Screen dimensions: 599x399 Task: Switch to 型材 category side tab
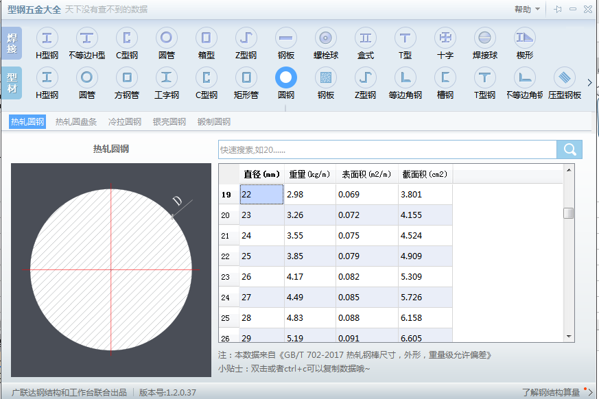pyautogui.click(x=12, y=83)
